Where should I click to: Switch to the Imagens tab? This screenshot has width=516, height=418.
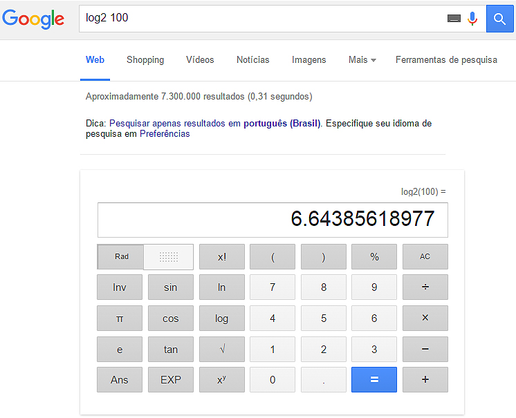[308, 60]
